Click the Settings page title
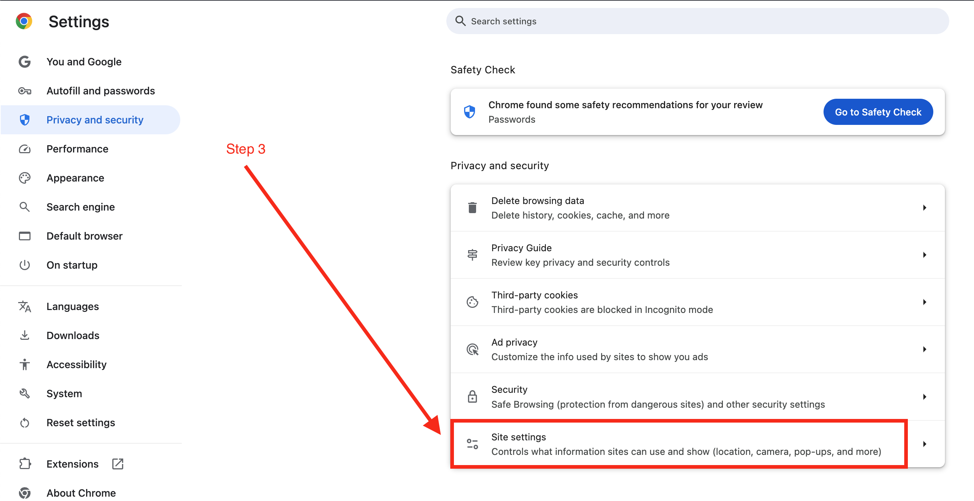 (79, 21)
